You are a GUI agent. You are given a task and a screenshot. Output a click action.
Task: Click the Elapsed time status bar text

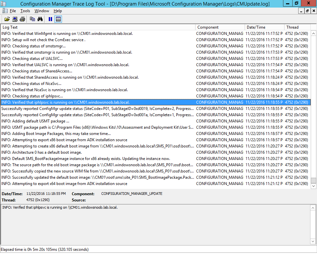45,250
